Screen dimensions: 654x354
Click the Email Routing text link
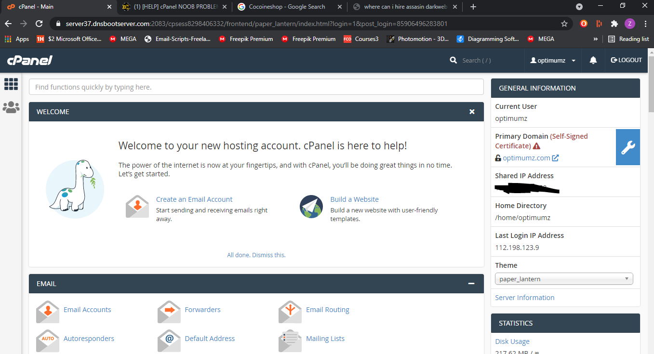[x=328, y=310]
